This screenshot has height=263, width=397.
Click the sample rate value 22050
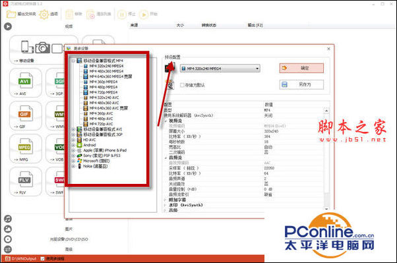269,168
